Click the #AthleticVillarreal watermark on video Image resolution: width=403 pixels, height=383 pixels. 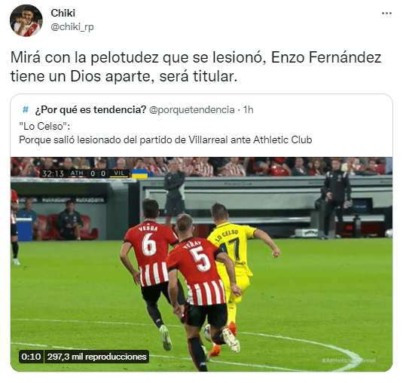click(349, 360)
